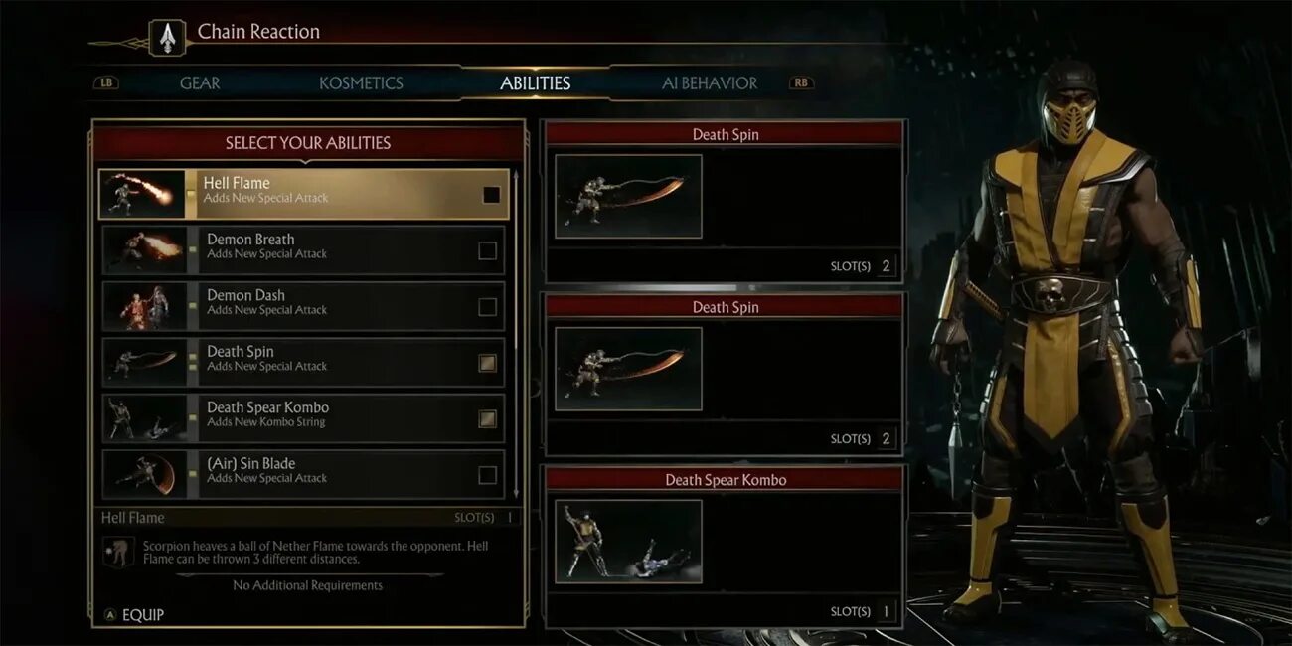This screenshot has width=1292, height=646.
Task: Click the LB bumper icon
Action: point(106,83)
